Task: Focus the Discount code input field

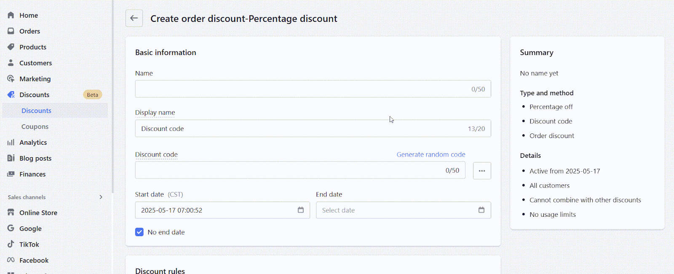Action: point(300,170)
